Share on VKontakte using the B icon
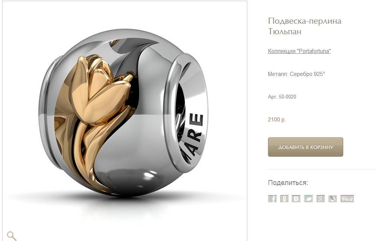The image size is (376, 241). 296,199
